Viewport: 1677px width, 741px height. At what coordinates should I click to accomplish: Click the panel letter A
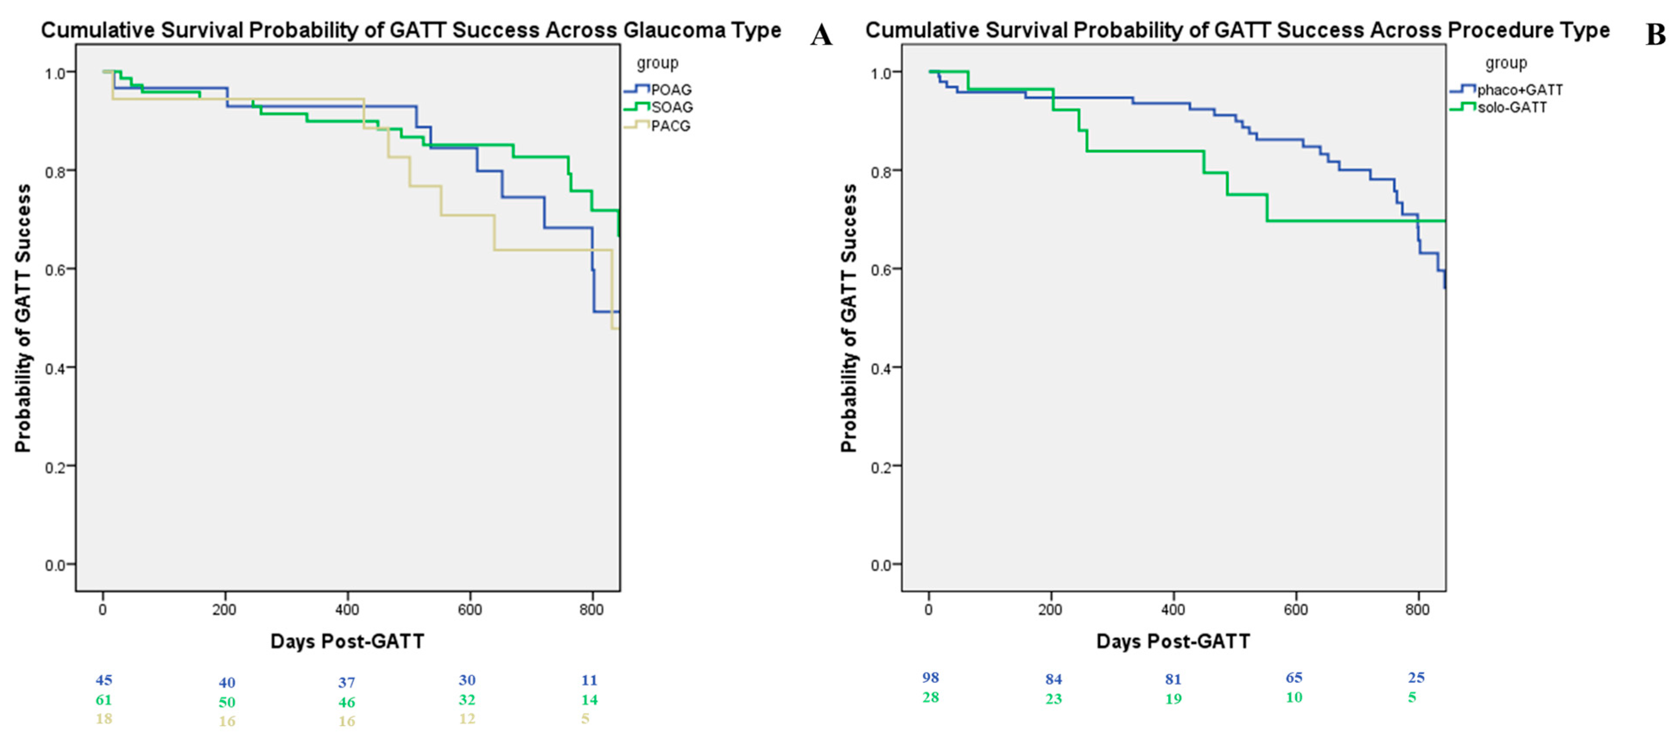coord(821,35)
